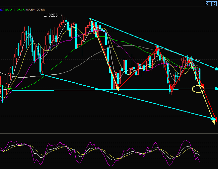Click the 1.3285 high price label

(51, 15)
